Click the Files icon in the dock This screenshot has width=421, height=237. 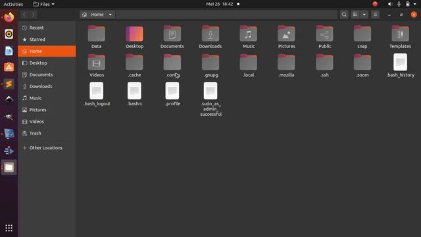point(9,167)
